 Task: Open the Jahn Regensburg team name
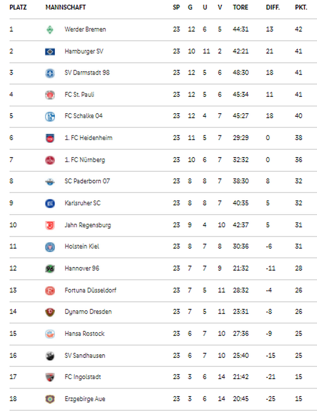(88, 225)
